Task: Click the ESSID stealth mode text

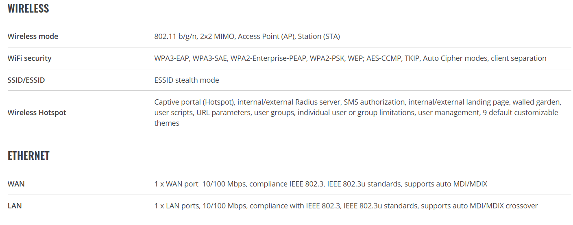Action: [x=187, y=80]
